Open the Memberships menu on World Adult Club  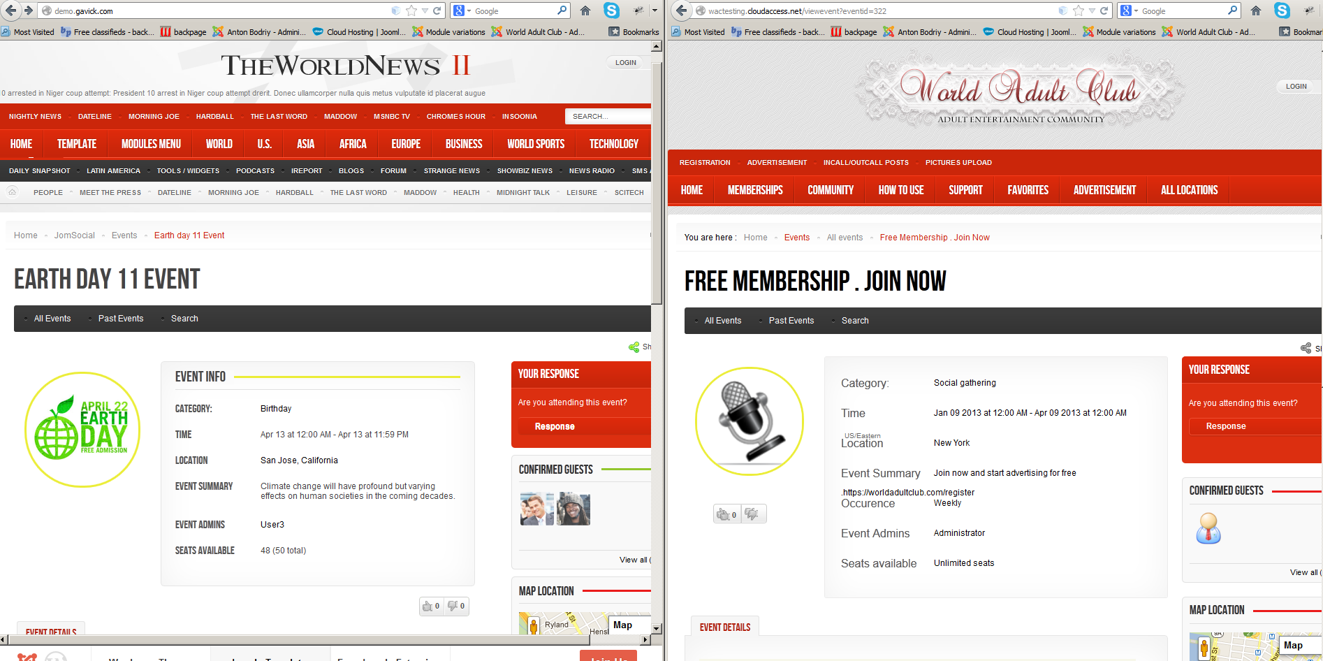pyautogui.click(x=755, y=190)
